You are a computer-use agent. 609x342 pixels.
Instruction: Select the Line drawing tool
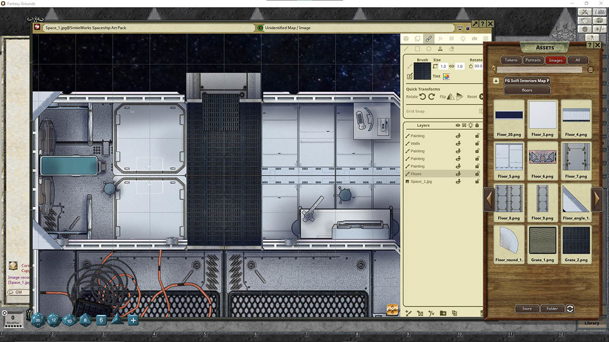point(406,48)
